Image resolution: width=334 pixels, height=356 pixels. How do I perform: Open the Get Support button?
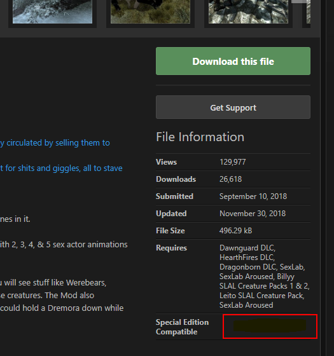(x=233, y=107)
